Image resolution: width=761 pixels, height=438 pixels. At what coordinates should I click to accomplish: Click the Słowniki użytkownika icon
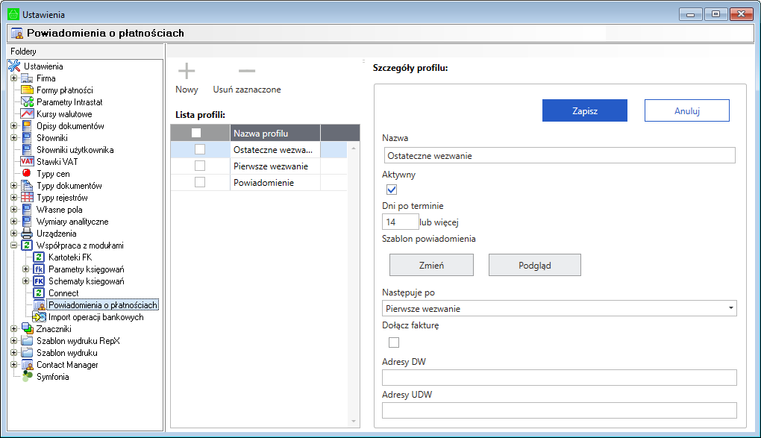pyautogui.click(x=27, y=149)
